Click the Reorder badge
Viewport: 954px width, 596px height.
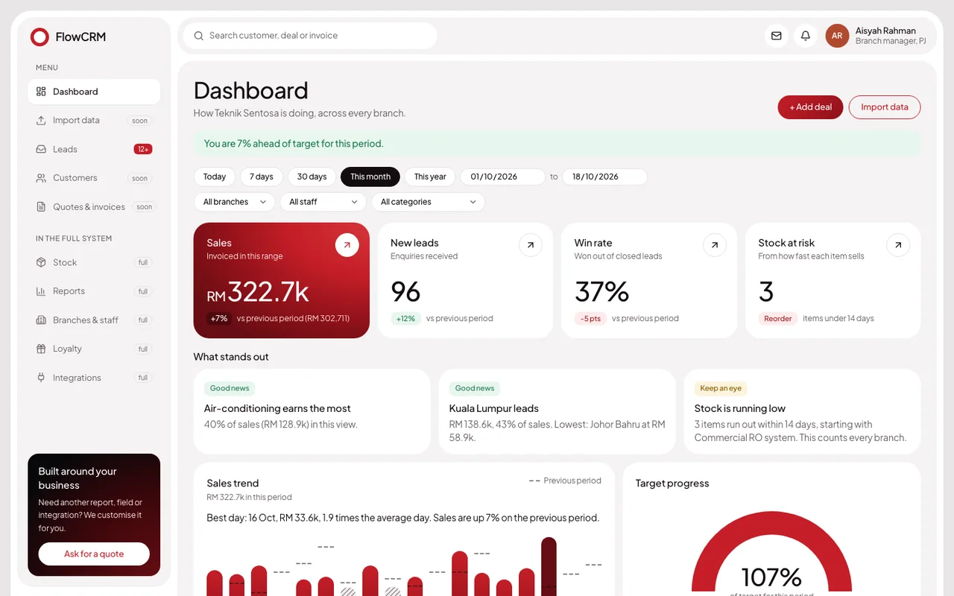click(x=777, y=318)
